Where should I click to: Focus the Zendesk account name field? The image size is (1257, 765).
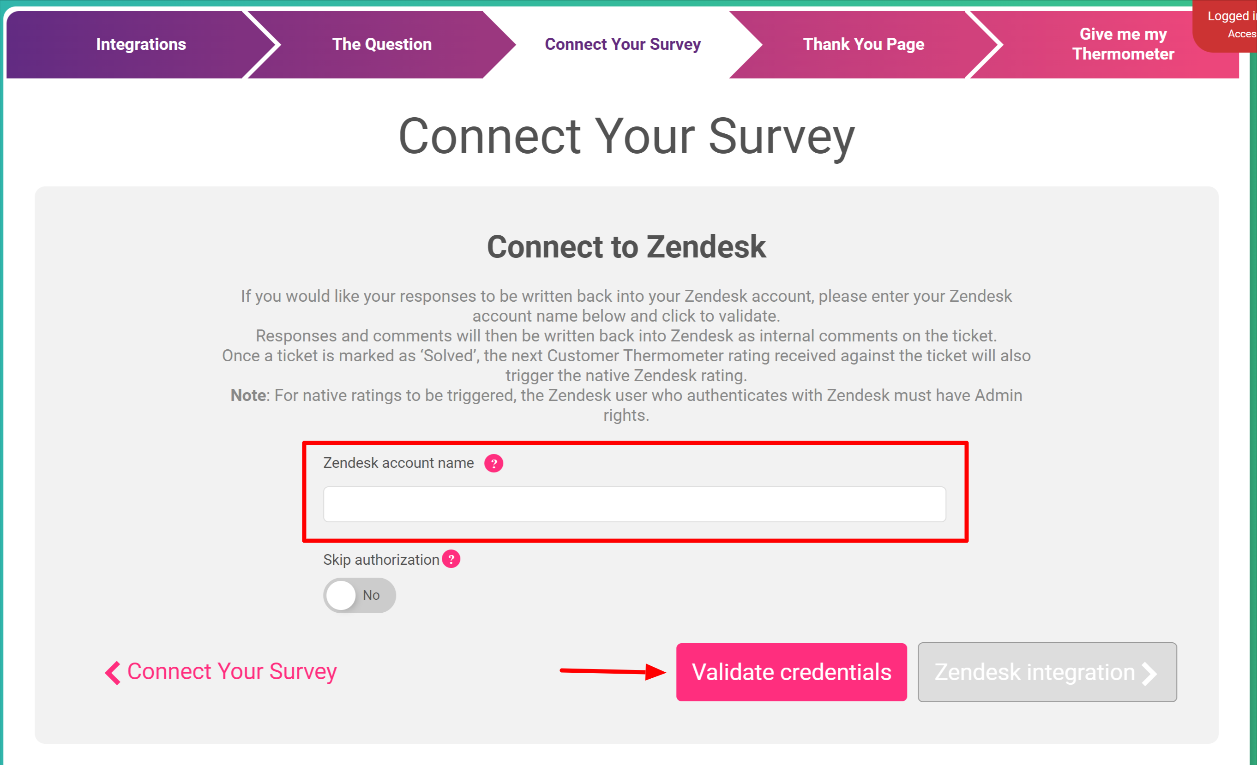coord(634,504)
